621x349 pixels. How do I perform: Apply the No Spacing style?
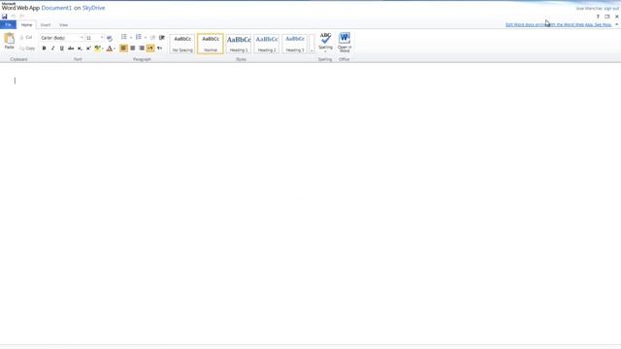point(182,44)
